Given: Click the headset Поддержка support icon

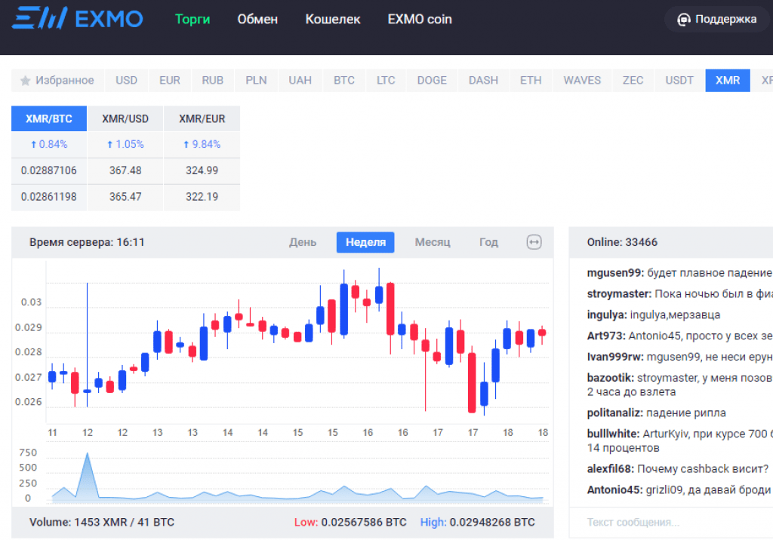Looking at the screenshot, I should pos(684,20).
